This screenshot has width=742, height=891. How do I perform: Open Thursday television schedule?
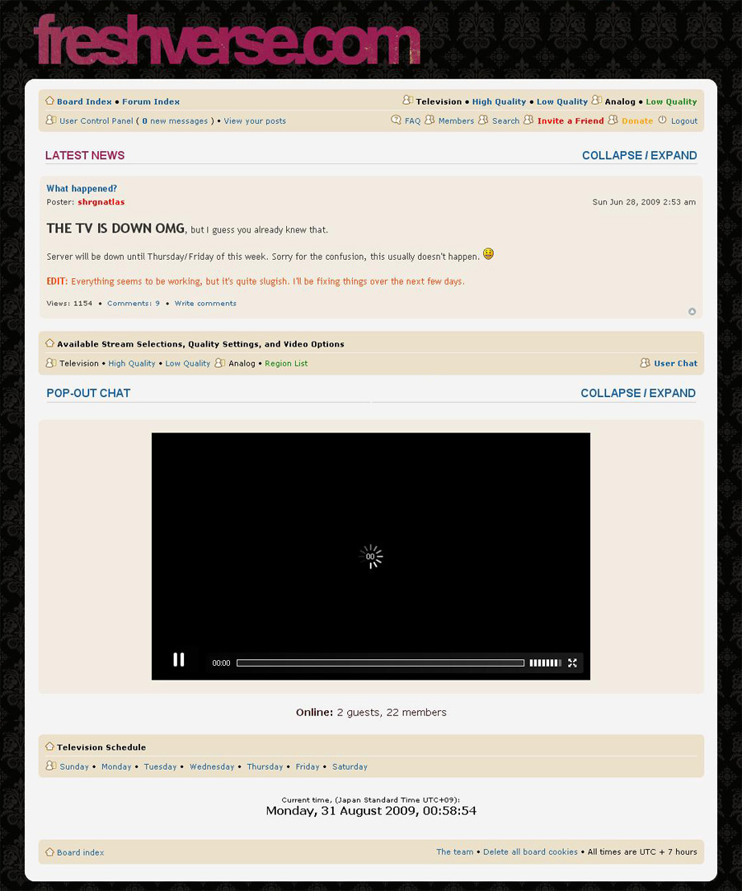click(265, 766)
